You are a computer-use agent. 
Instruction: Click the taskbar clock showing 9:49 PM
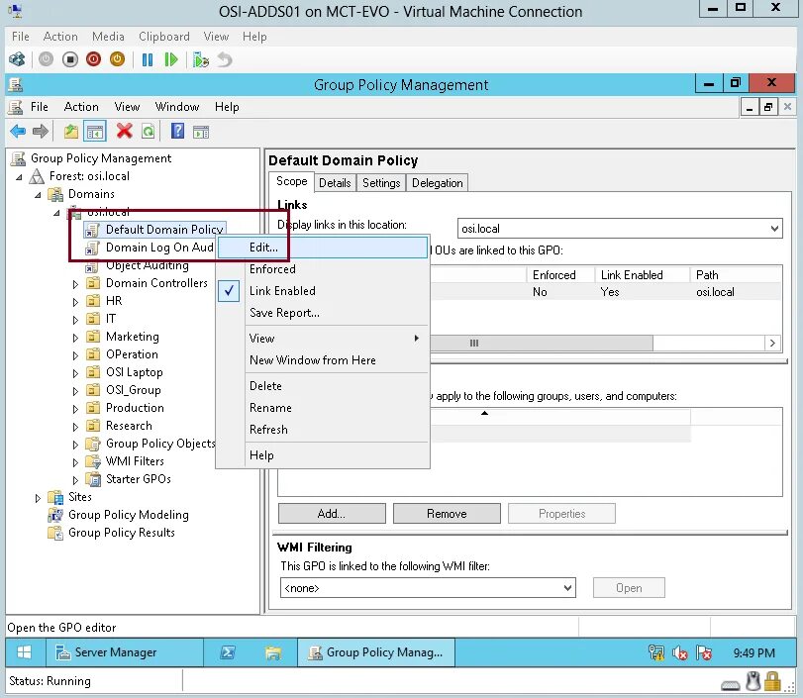(x=753, y=652)
